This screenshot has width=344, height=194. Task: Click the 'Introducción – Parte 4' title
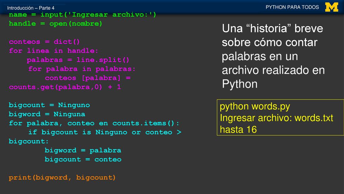[x=31, y=8]
